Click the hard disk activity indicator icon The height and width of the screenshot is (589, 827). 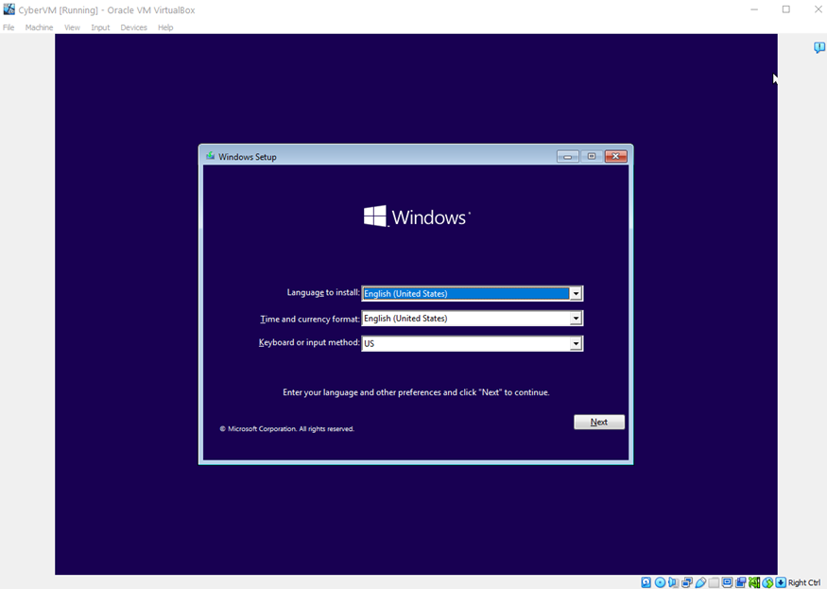646,582
